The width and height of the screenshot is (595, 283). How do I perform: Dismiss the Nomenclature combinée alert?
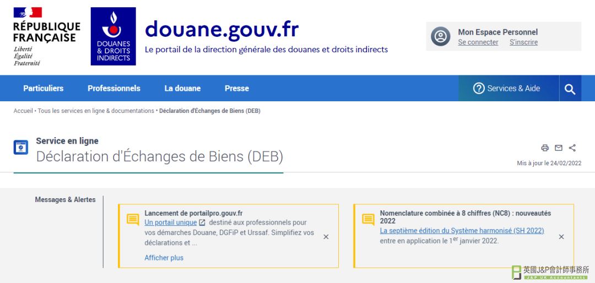[x=561, y=237]
